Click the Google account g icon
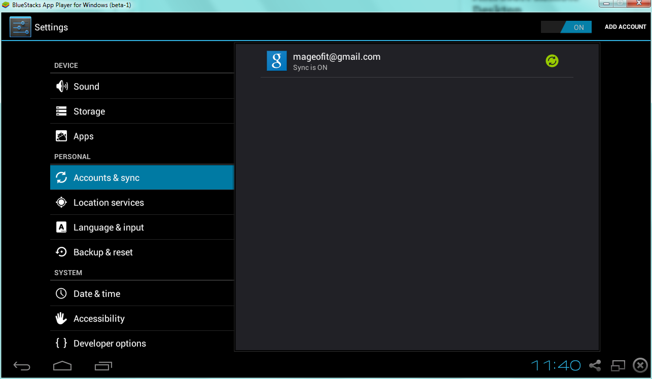The image size is (652, 379). 277,61
